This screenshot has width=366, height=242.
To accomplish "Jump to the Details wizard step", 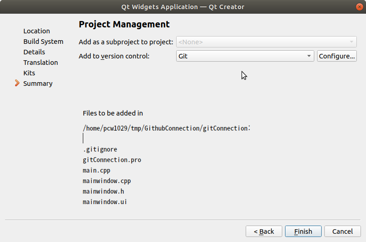I will point(34,52).
